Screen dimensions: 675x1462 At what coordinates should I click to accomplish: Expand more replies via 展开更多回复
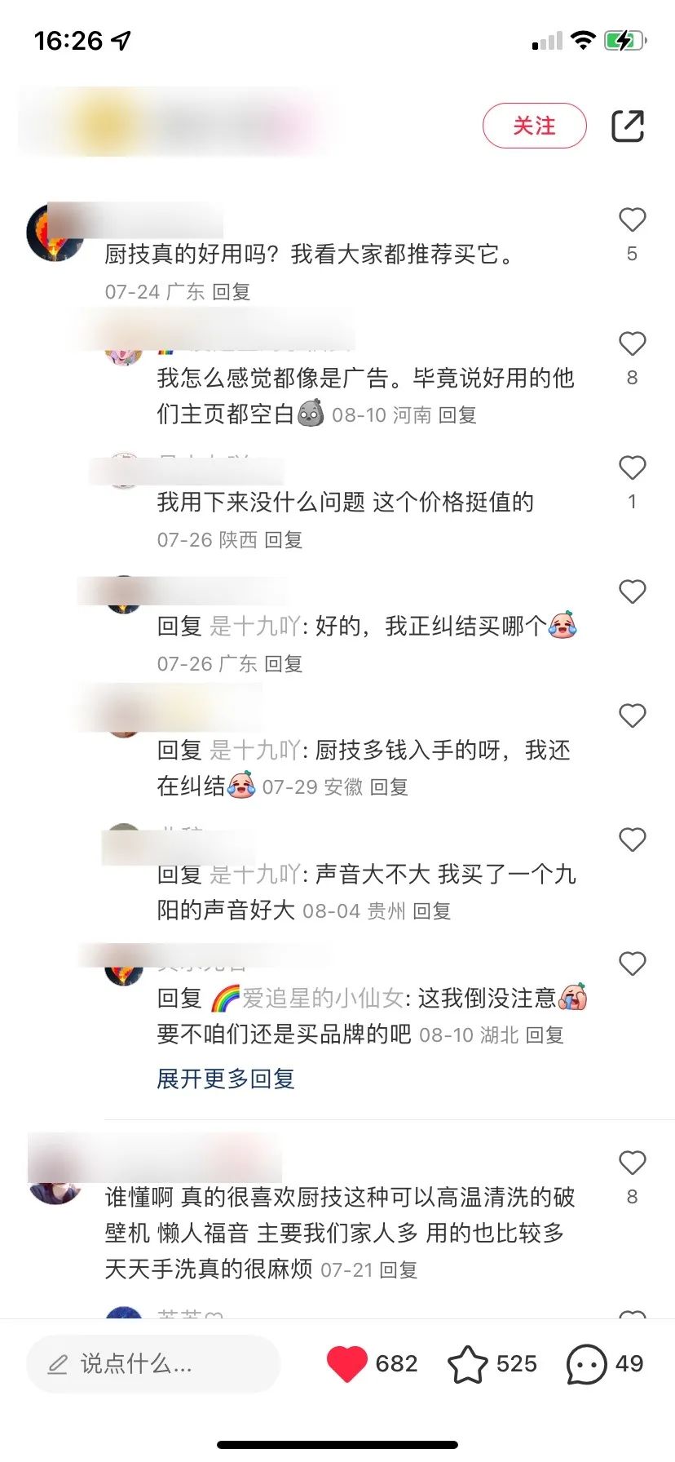tap(226, 1079)
